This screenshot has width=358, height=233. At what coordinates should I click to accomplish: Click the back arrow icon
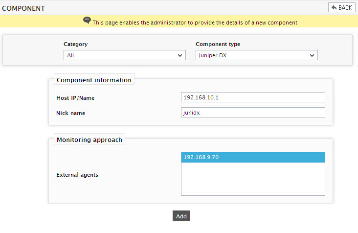coord(334,7)
